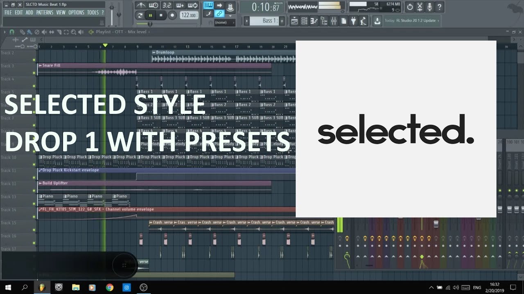The height and width of the screenshot is (294, 524).
Task: Toggle the playlist snap magnet icon
Action: point(12,32)
